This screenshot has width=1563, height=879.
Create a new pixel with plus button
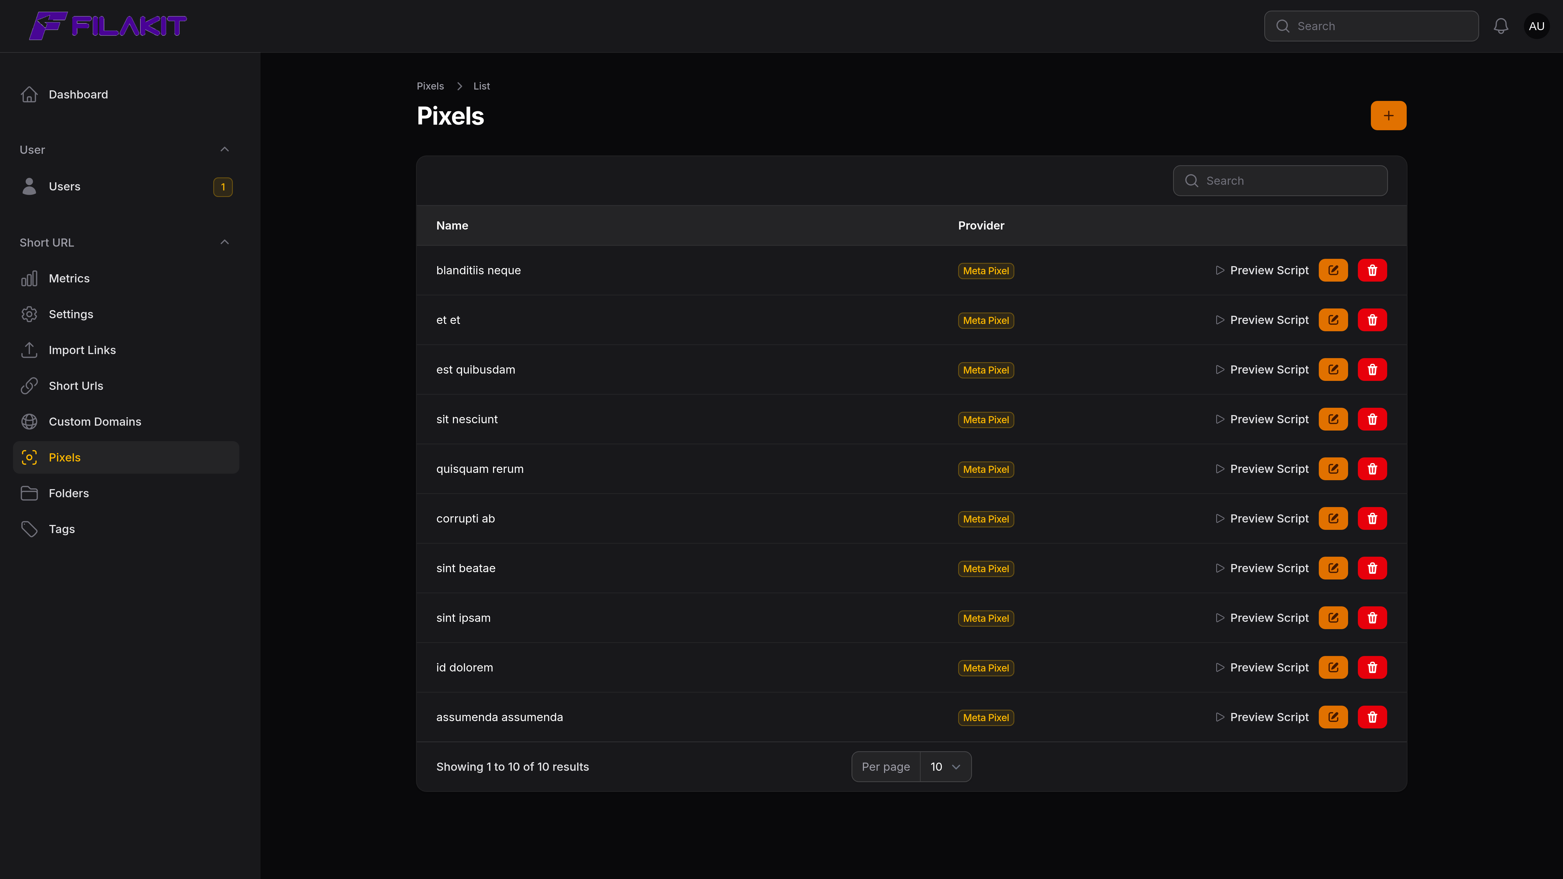(x=1388, y=115)
